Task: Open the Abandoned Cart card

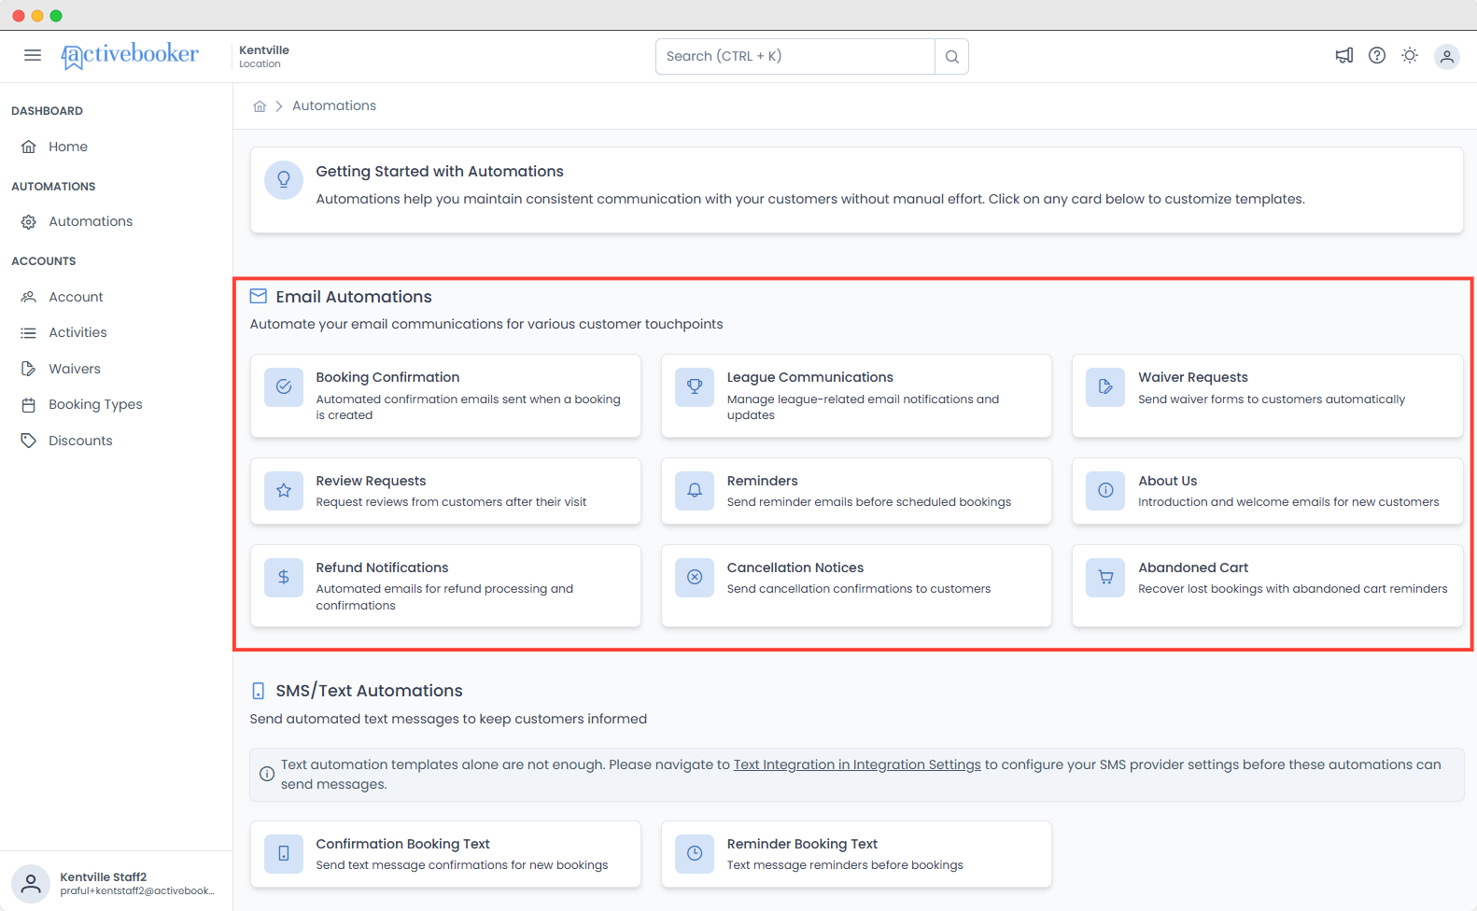Action: [1268, 586]
